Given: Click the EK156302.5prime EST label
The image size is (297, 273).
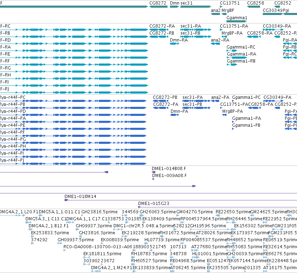Looking at the screenshot, I should 253,226.
